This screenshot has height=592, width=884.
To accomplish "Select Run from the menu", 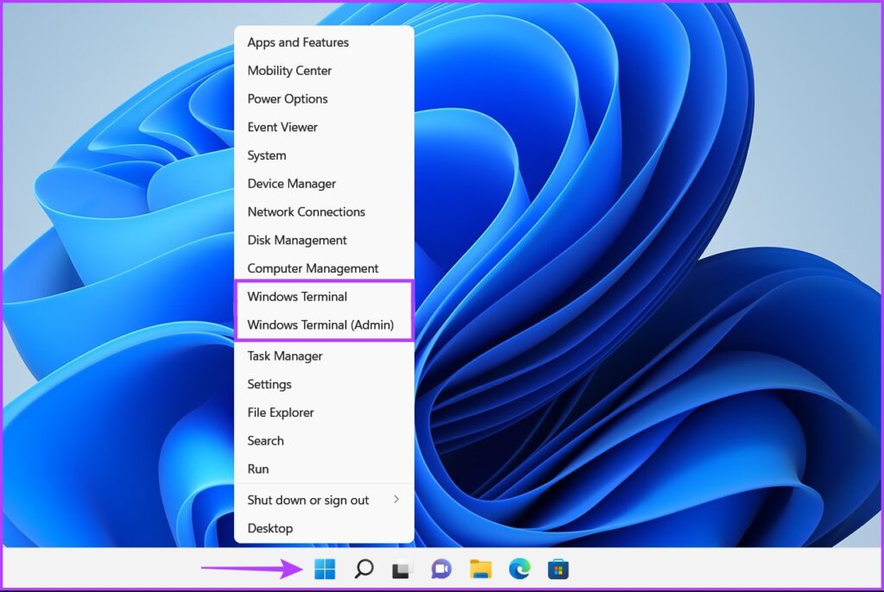I will point(257,469).
